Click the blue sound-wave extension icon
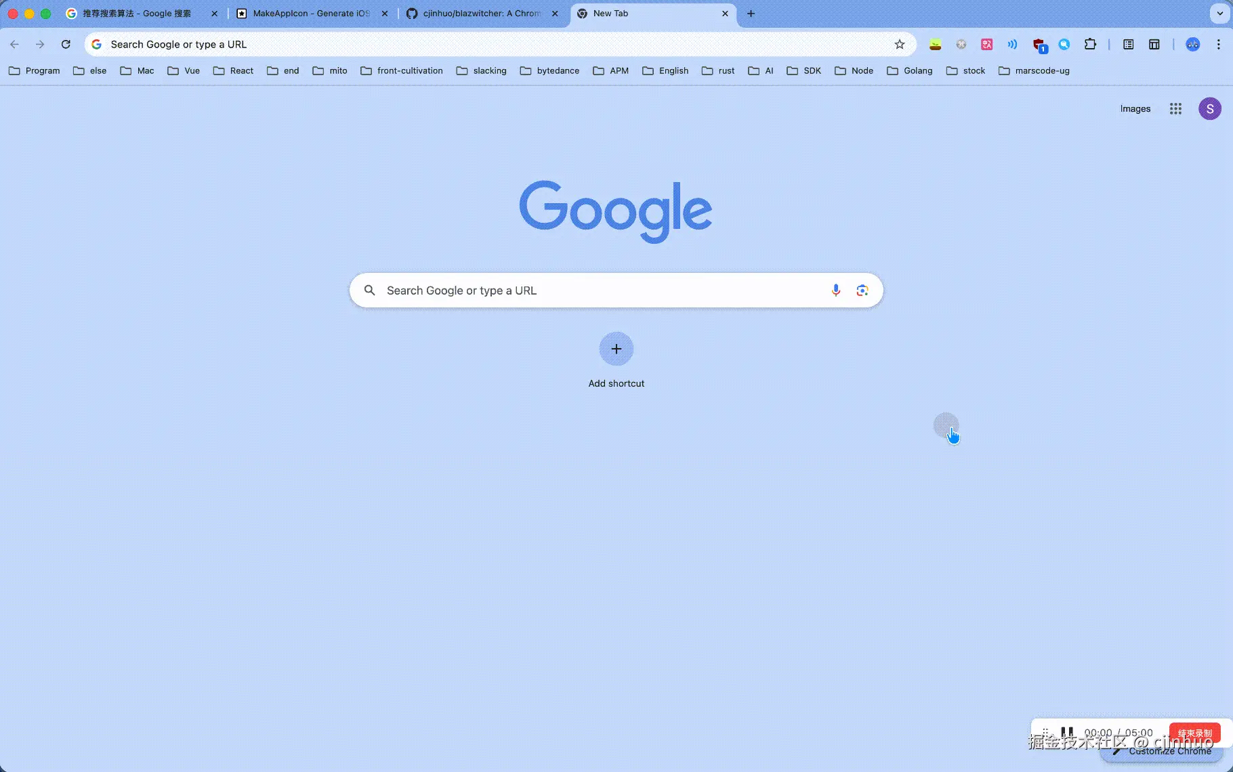 [x=1013, y=45]
